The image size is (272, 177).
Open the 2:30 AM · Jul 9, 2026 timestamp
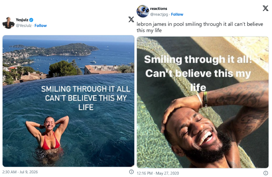[20, 172]
